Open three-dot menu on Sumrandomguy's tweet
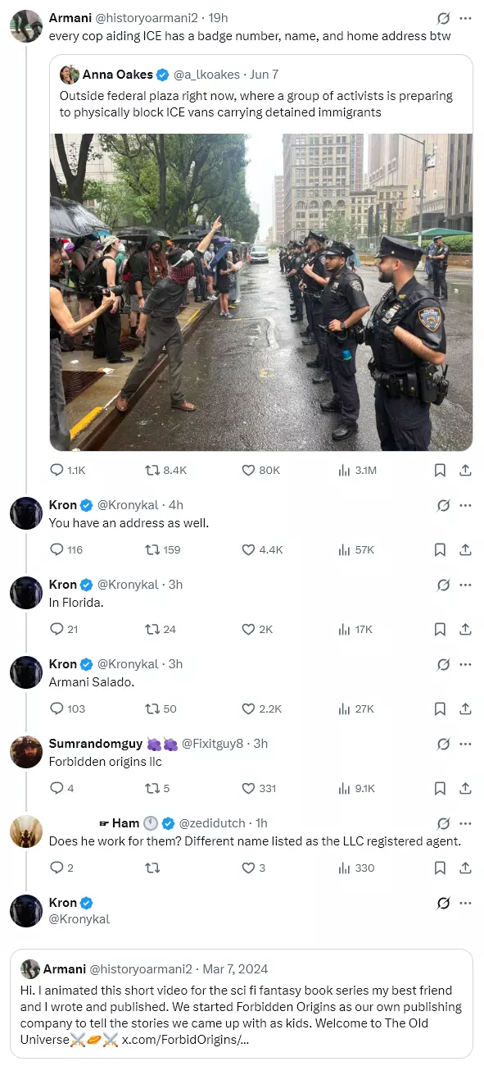 pyautogui.click(x=465, y=744)
